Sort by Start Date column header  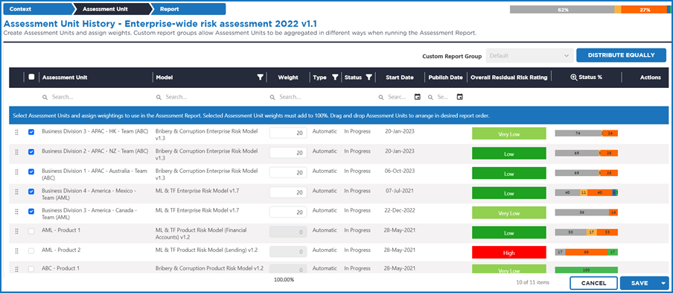pyautogui.click(x=400, y=78)
